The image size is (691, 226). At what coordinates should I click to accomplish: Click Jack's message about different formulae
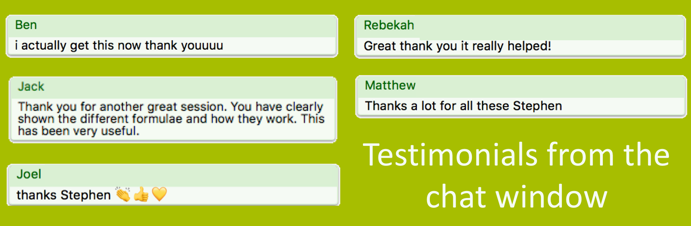(171, 119)
